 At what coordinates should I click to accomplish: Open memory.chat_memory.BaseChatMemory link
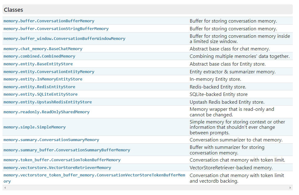(43, 49)
